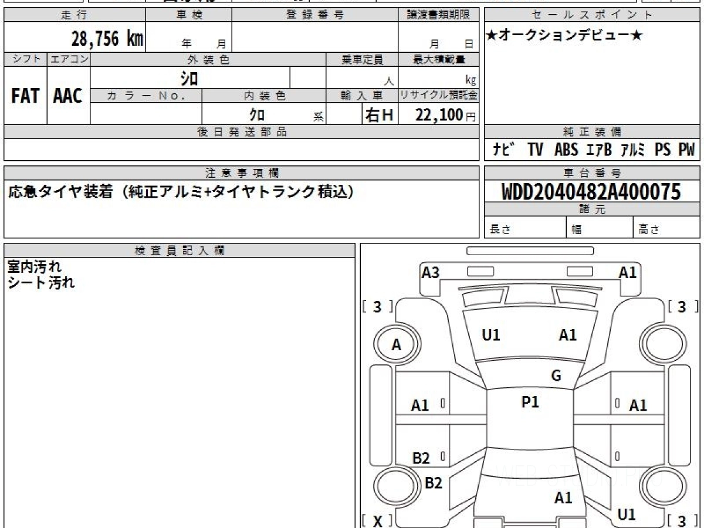Click the 外装色 header cell

coord(208,59)
